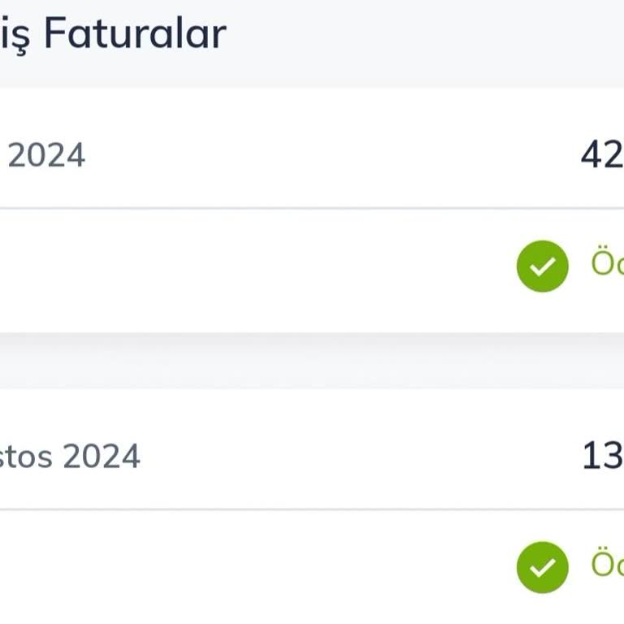
Task: Click blank space between Ağustos 2024 and 13
Action: pos(357,457)
